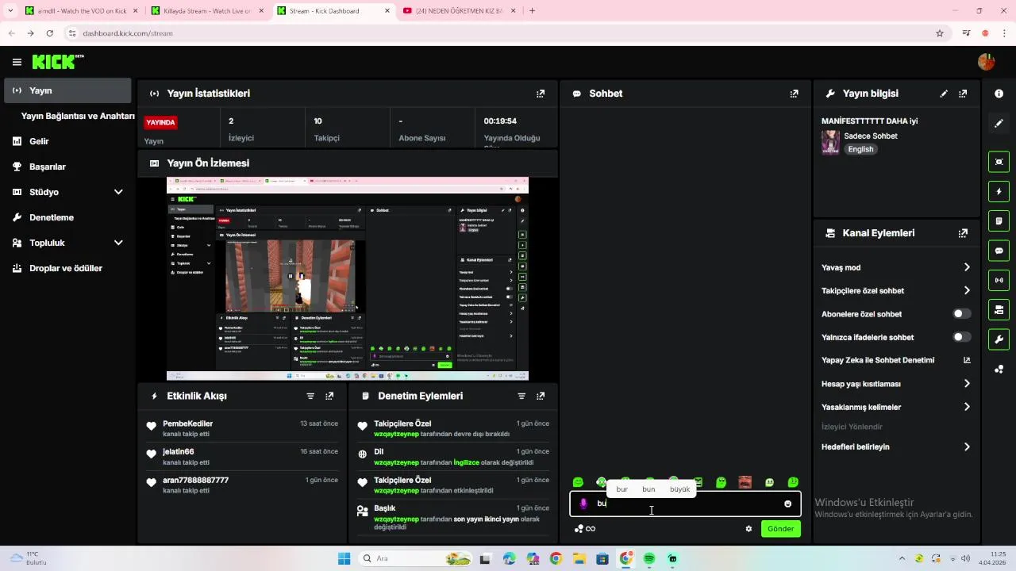
Task: Open the Windows Start menu
Action: (344, 558)
